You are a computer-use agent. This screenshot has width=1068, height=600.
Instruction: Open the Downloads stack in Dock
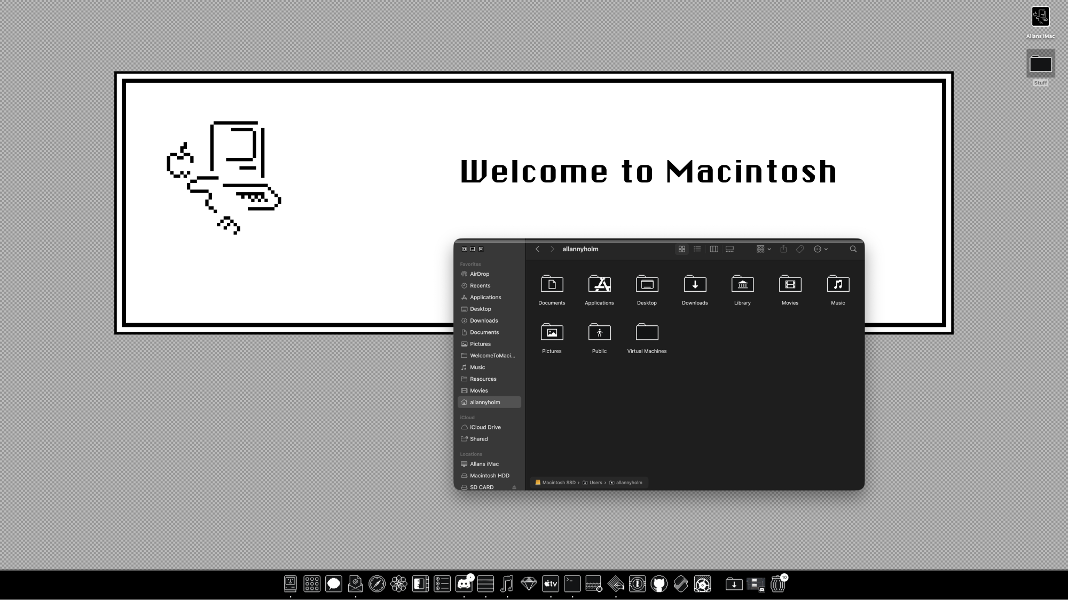tap(734, 584)
